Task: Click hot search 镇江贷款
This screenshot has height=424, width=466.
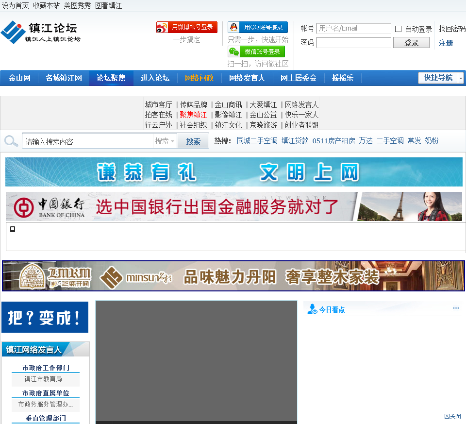Action: [x=295, y=141]
